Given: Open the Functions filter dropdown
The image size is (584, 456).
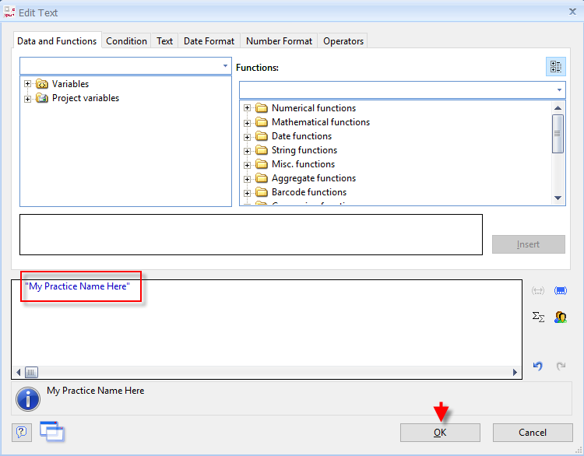Looking at the screenshot, I should click(x=559, y=90).
